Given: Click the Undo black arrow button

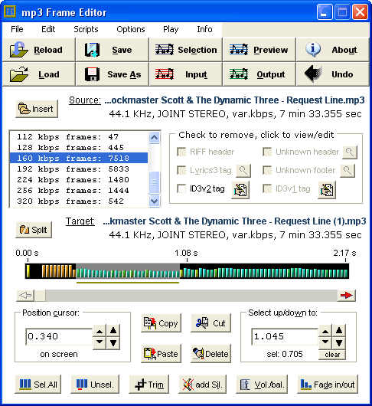Looking at the screenshot, I should (x=333, y=74).
